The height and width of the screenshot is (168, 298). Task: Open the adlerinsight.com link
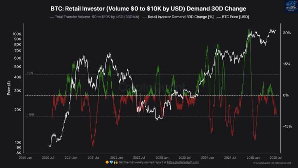coord(183,162)
